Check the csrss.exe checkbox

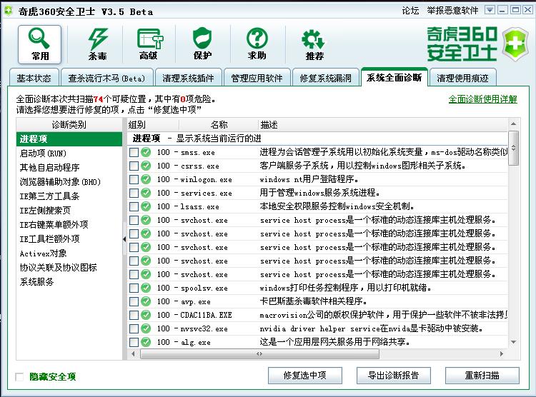click(x=134, y=166)
